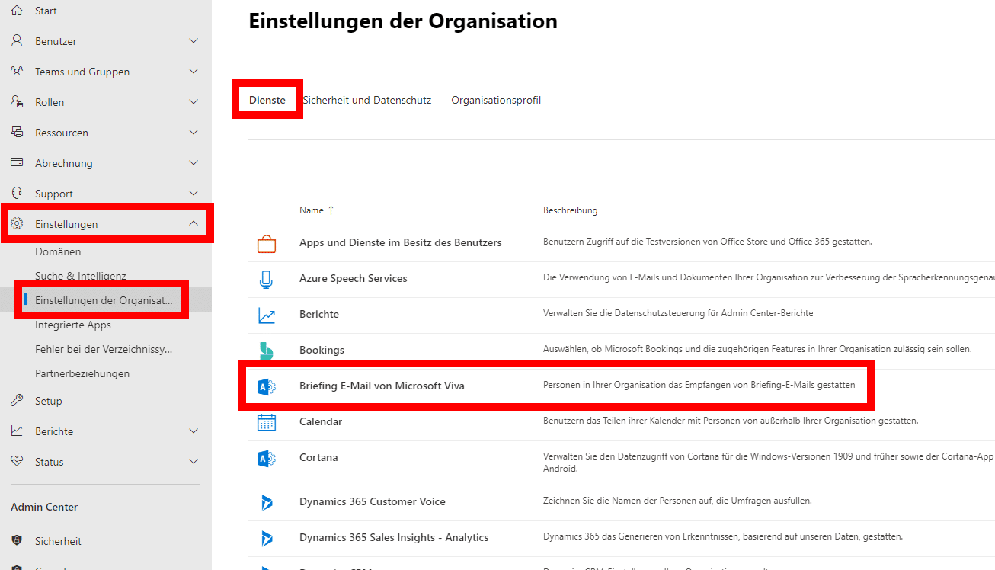The image size is (995, 570).
Task: Open Fehler bei der Verzeichnissynchronisierung item
Action: click(104, 349)
